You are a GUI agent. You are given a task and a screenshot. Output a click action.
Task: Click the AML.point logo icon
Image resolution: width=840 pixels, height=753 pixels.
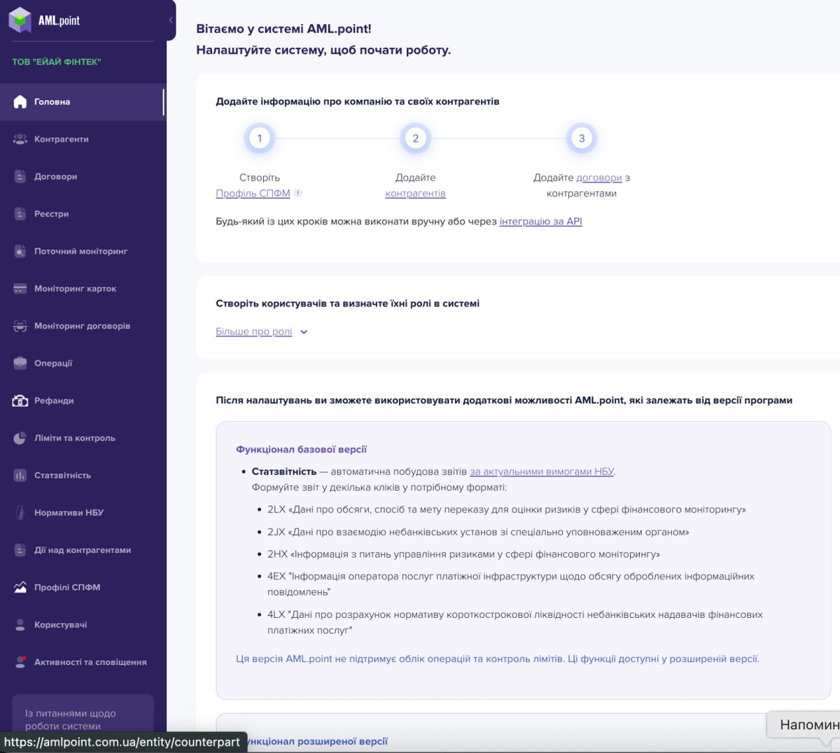click(x=20, y=20)
